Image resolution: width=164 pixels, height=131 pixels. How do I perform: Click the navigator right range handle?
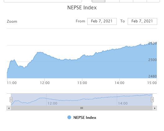point(152,100)
